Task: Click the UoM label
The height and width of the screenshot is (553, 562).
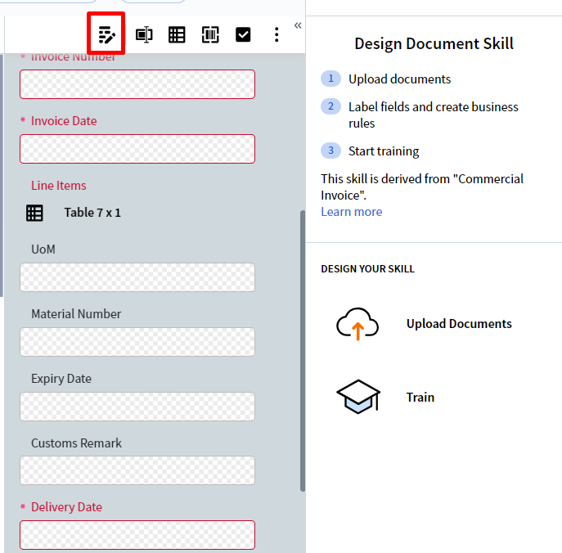Action: [43, 249]
